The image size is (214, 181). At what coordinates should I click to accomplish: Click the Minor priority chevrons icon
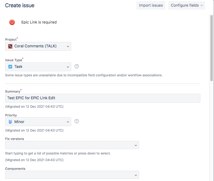[x=10, y=122]
